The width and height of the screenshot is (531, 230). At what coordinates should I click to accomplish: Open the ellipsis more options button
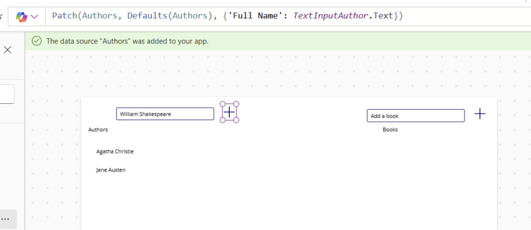5,219
